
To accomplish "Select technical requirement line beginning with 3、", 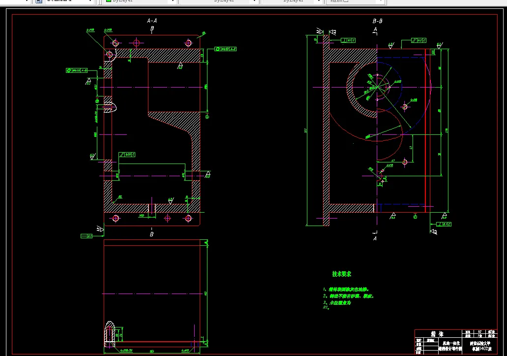I will coord(337,303).
